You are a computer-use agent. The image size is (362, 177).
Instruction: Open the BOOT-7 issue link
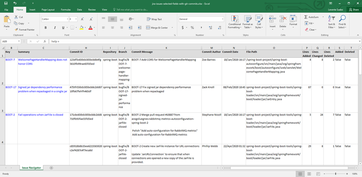10,60
